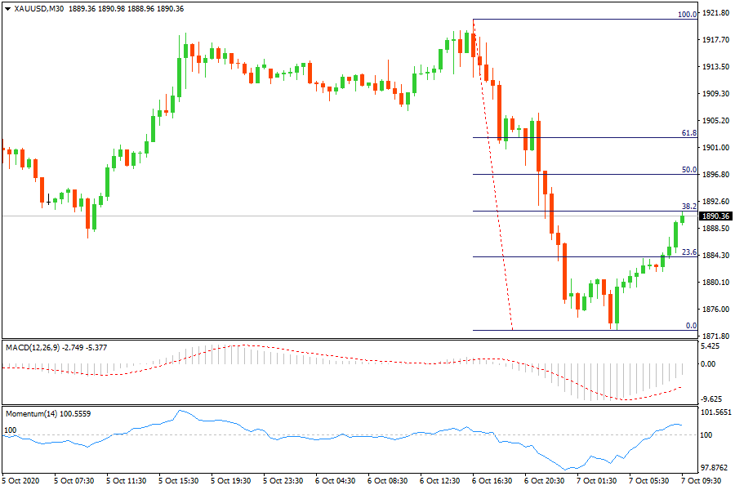Select the Fibonacci 23.6 level label

689,252
